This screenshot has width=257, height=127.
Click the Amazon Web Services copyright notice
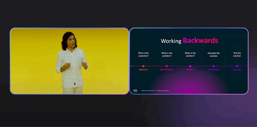155,91
